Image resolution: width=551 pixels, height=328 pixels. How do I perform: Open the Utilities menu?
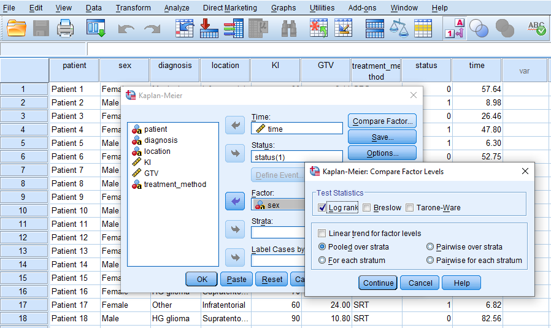click(322, 8)
